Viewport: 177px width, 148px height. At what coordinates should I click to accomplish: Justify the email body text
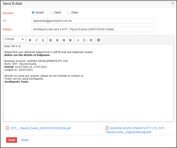tap(70, 40)
